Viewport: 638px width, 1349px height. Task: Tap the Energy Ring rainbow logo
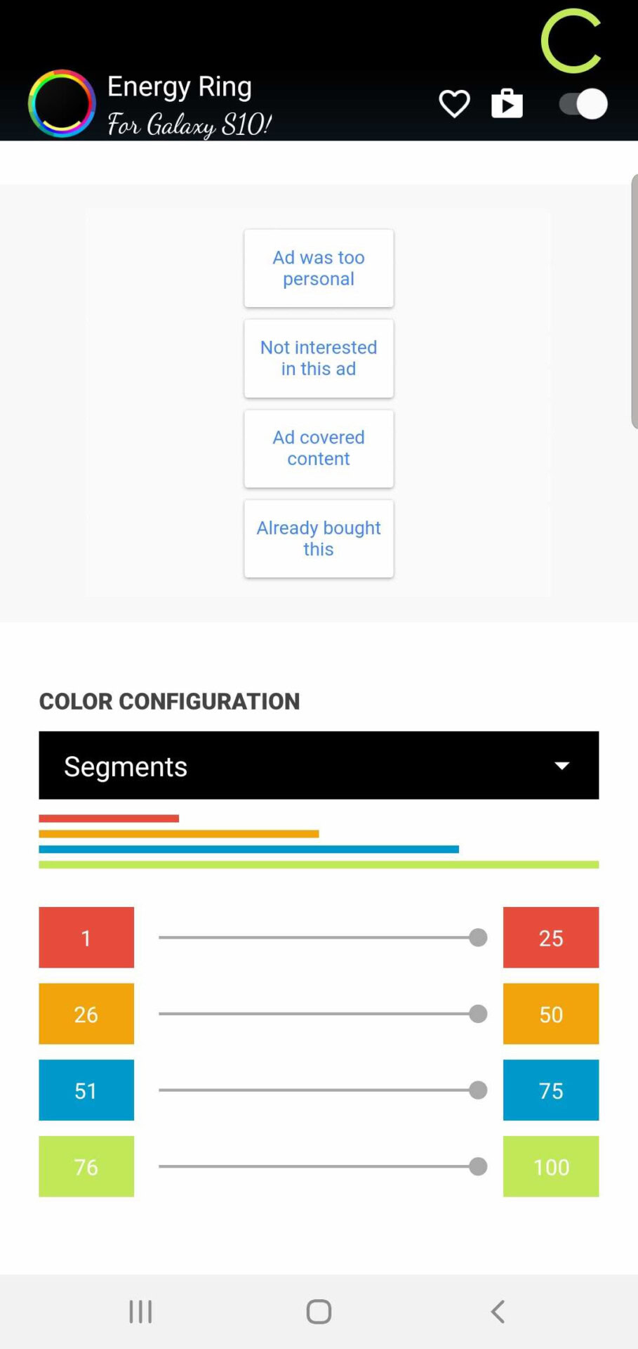(x=62, y=104)
